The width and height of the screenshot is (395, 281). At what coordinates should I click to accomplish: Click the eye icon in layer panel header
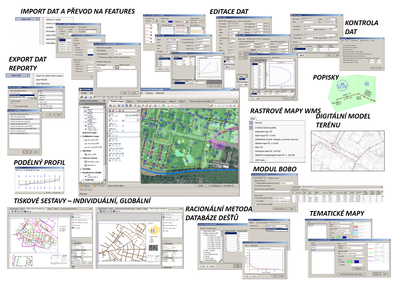[110, 111]
